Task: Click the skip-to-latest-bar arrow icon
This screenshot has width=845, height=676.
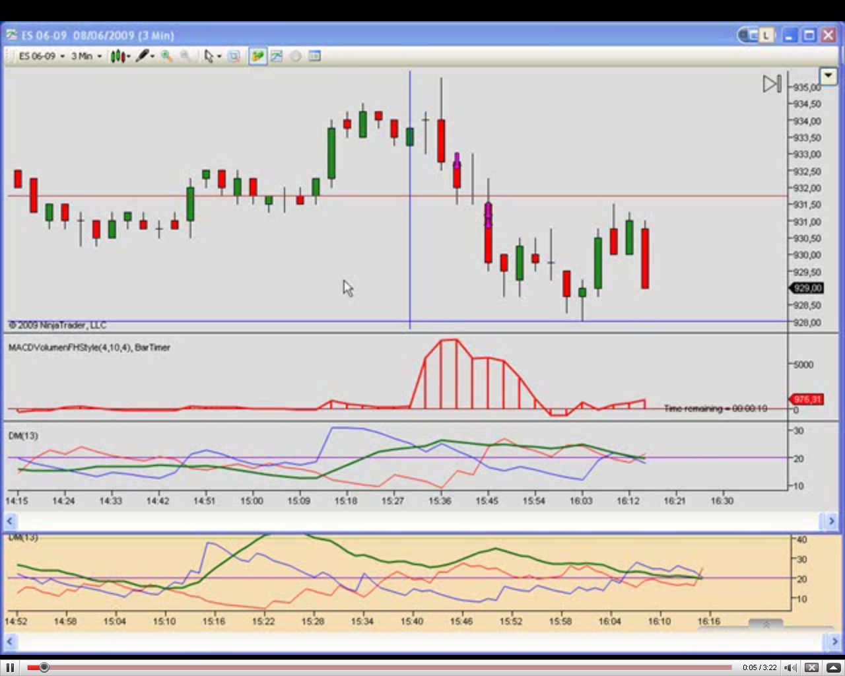Action: pyautogui.click(x=772, y=84)
